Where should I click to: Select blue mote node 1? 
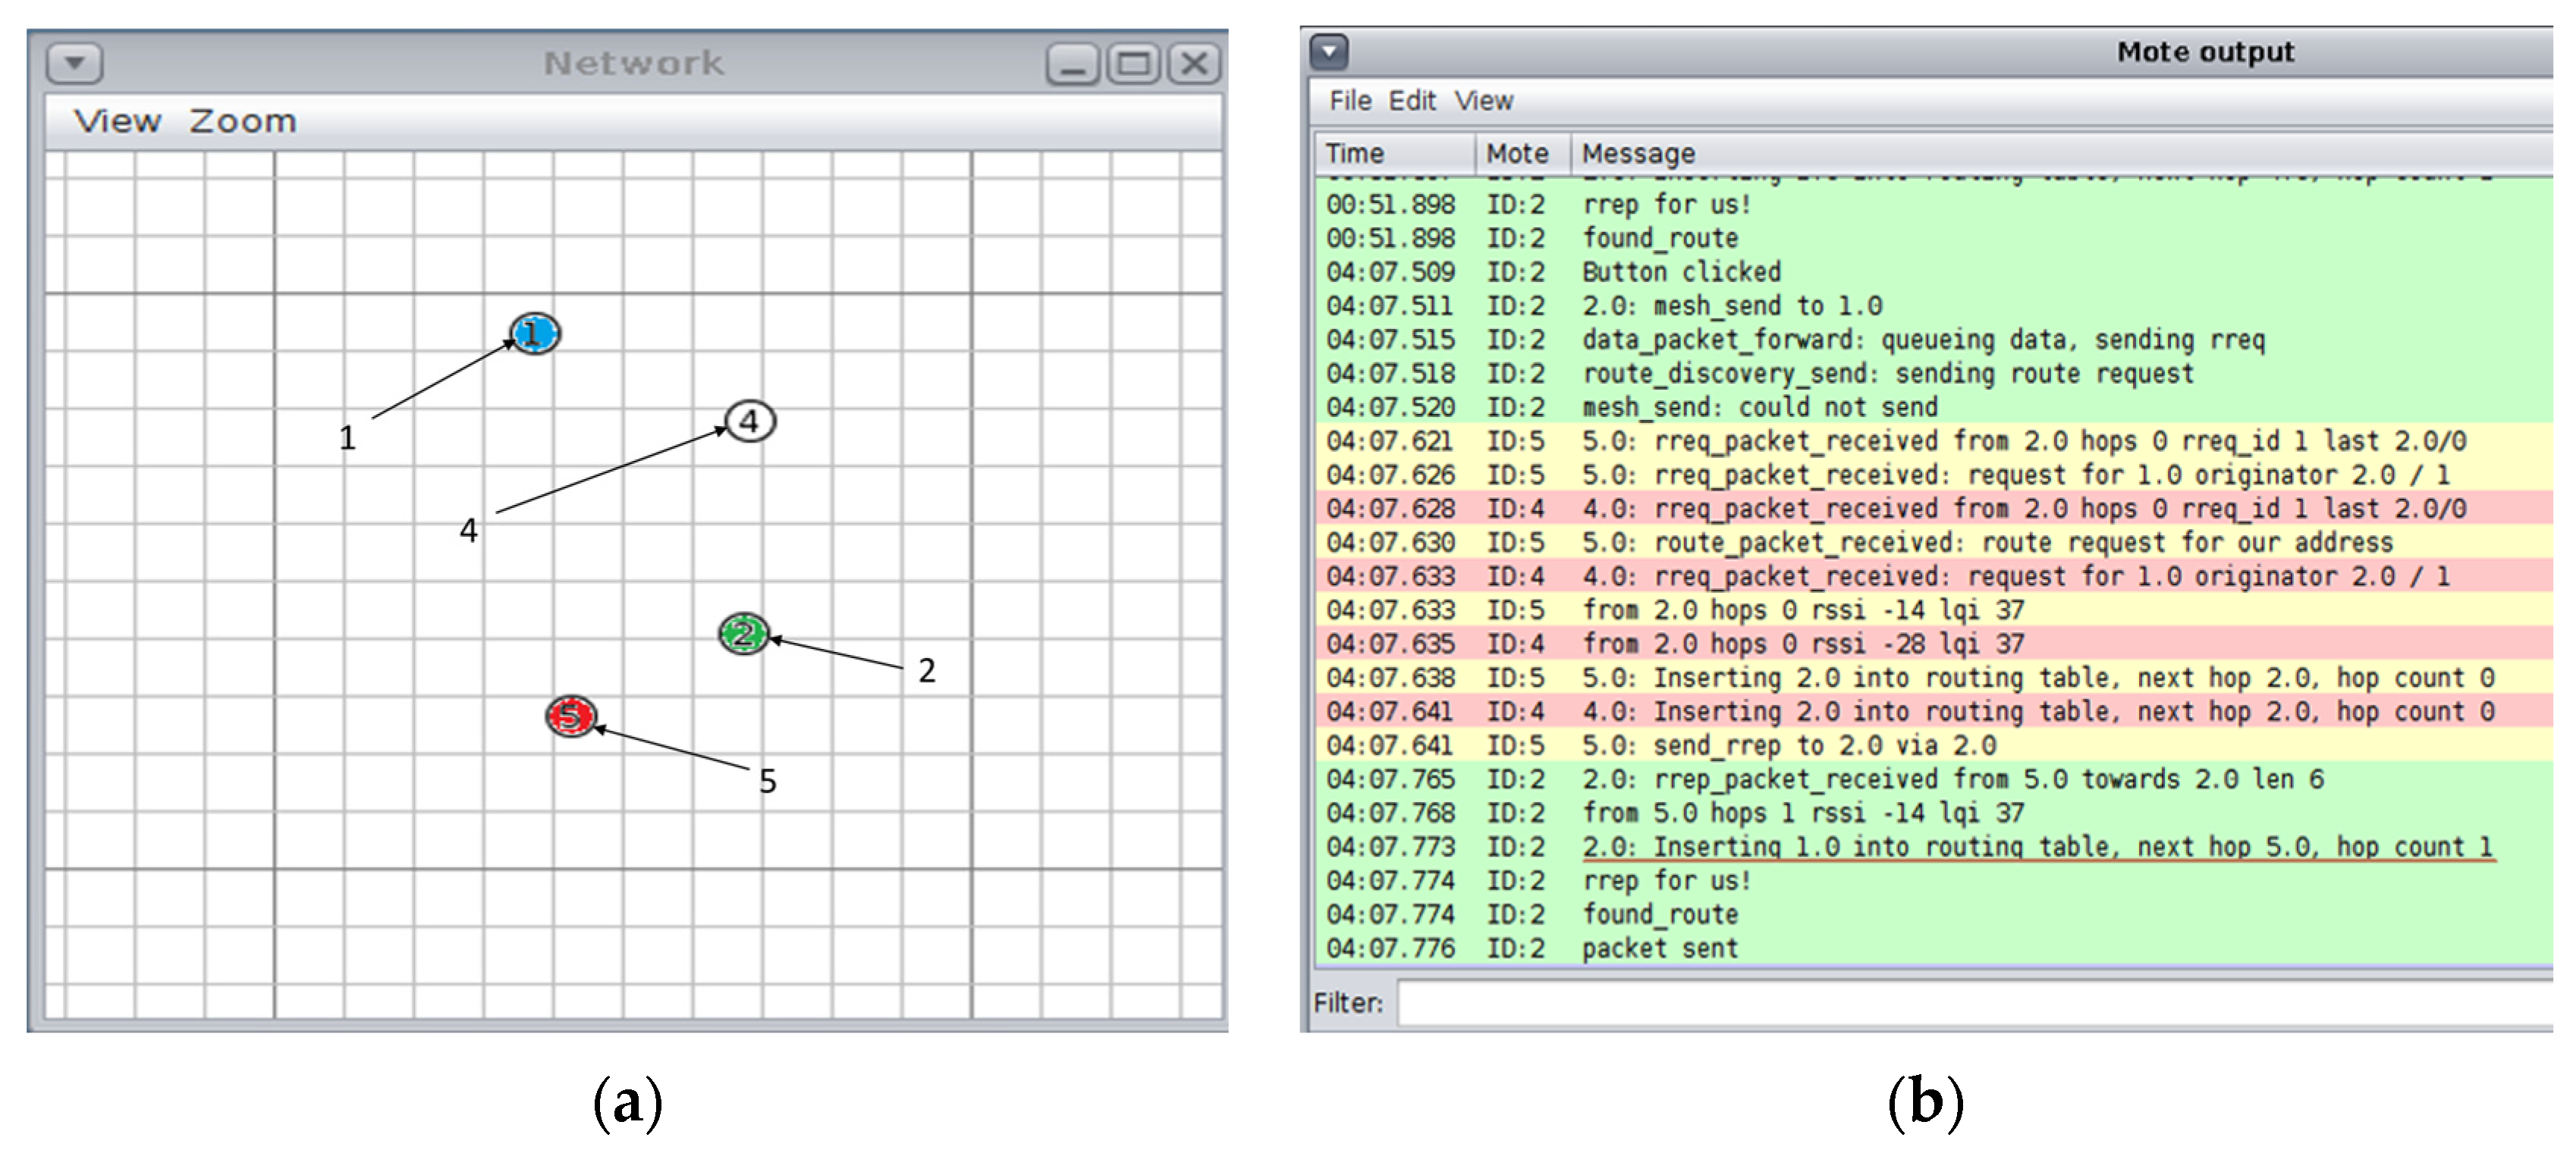tap(535, 333)
